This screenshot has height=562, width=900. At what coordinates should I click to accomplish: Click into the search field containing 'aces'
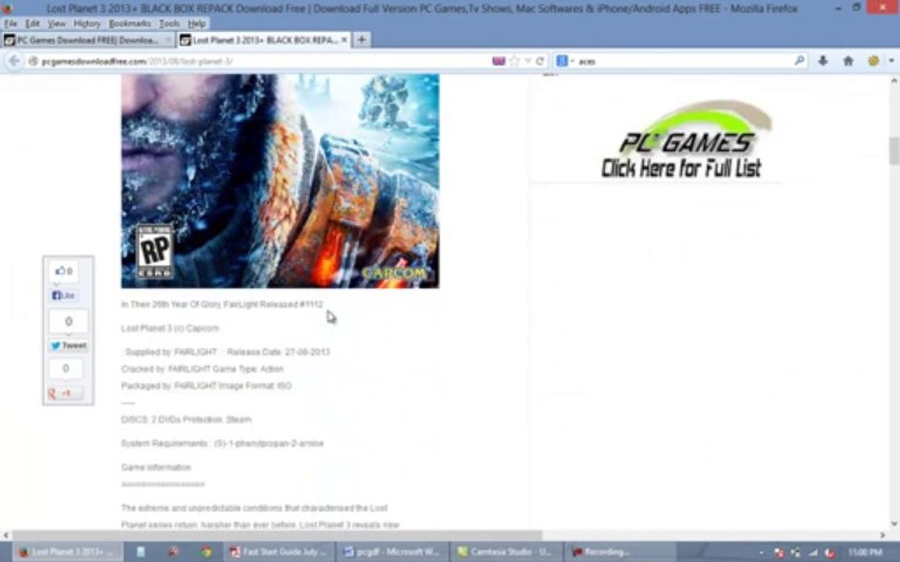(683, 61)
